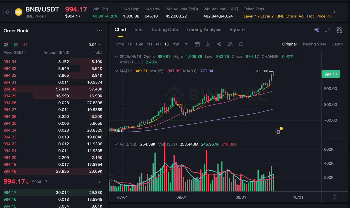The width and height of the screenshot is (350, 208).
Task: Change the candlestick chart style
Action: [219, 44]
